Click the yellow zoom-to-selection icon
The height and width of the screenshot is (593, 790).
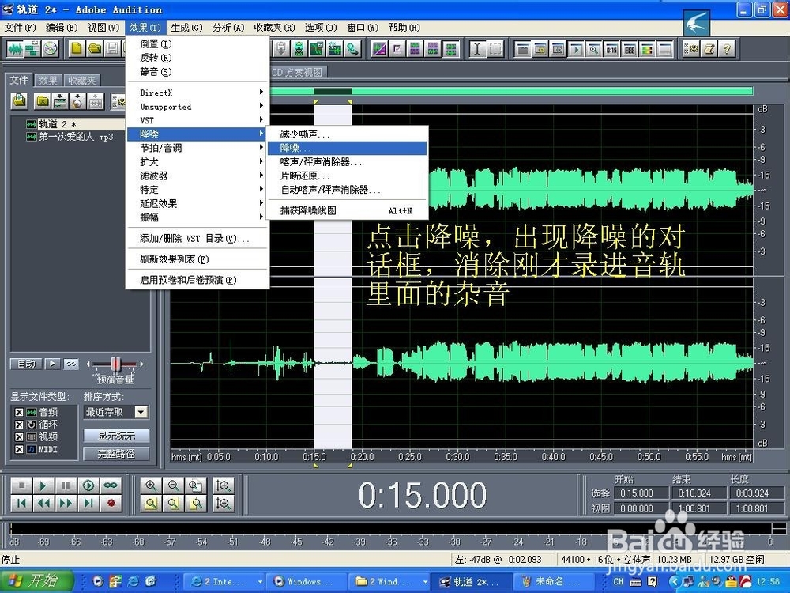pyautogui.click(x=151, y=503)
